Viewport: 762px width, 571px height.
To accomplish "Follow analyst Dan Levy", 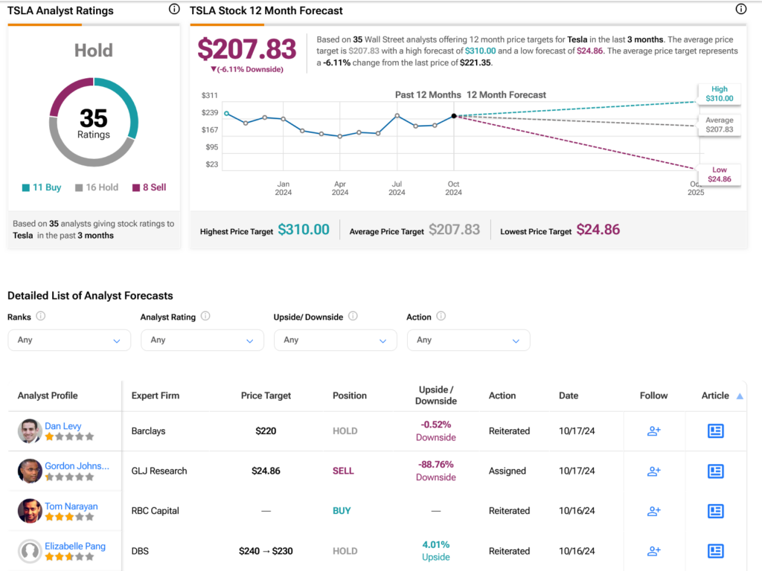I will click(653, 431).
